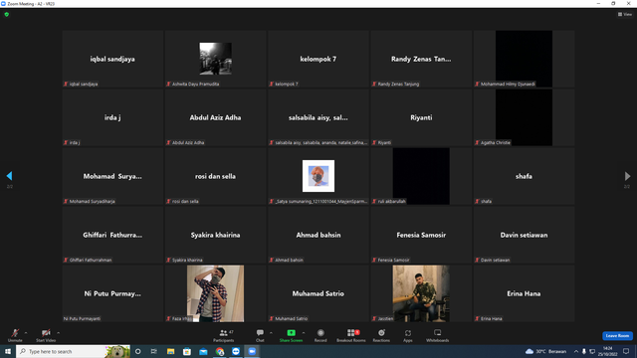Click the green Share Screen icon
Image resolution: width=637 pixels, height=358 pixels.
pos(291,333)
